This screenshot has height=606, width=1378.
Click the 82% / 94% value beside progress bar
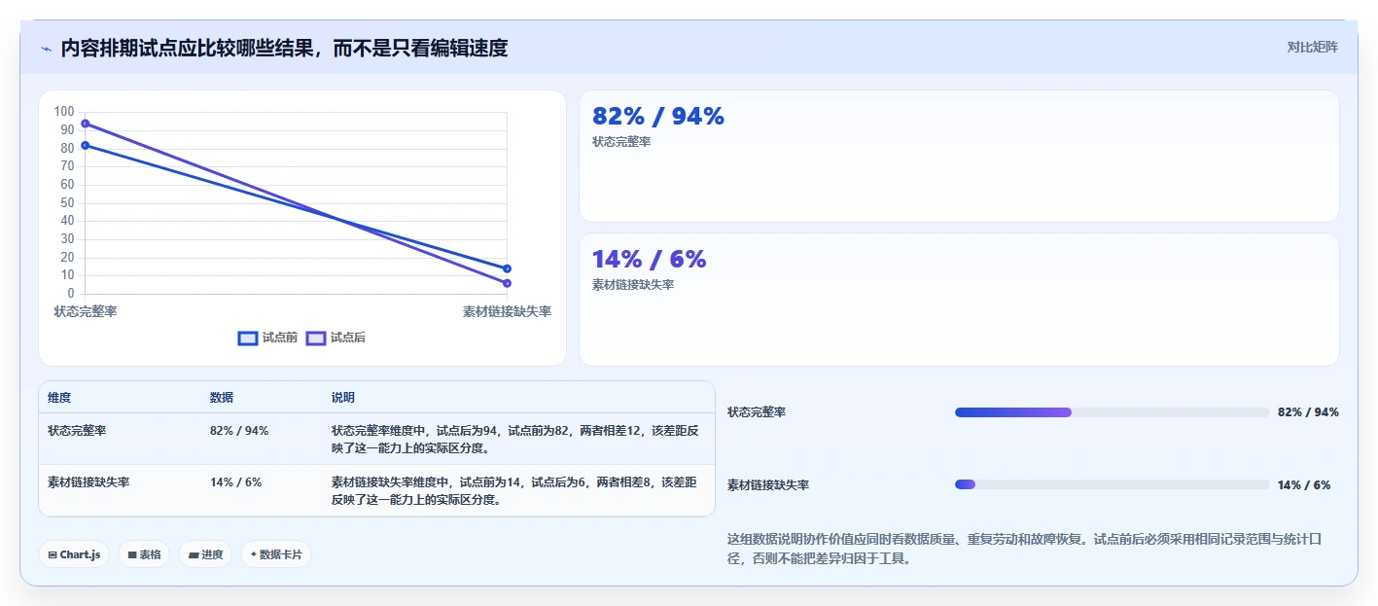1308,412
